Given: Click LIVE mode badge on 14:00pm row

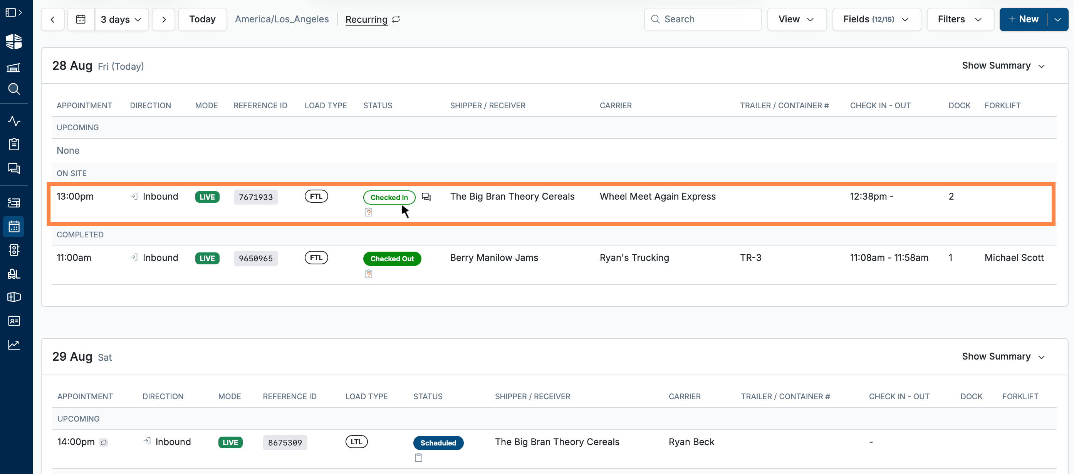Looking at the screenshot, I should click(230, 442).
